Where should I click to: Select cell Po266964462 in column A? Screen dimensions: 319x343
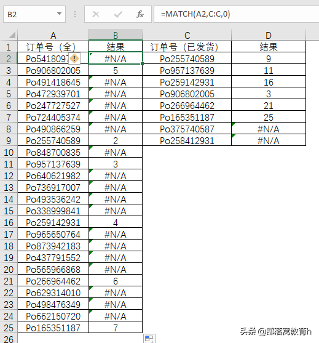click(53, 281)
